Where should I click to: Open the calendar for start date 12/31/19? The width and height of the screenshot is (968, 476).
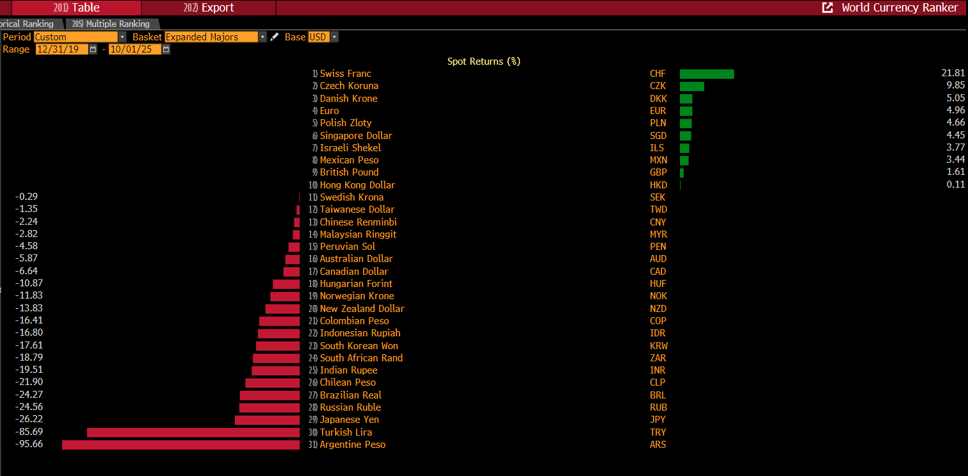93,49
